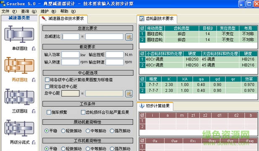
Task: Select the 单级圆柱 reducer type image
Action: pyautogui.click(x=19, y=34)
